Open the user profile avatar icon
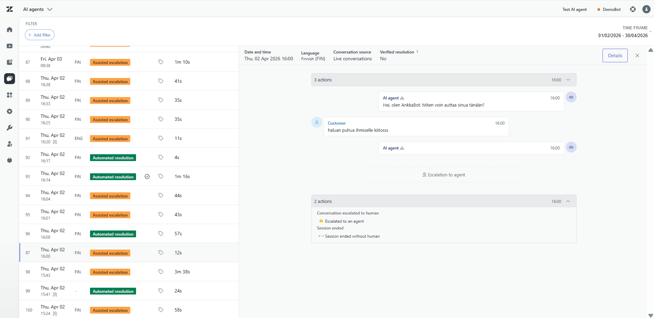 [x=646, y=9]
